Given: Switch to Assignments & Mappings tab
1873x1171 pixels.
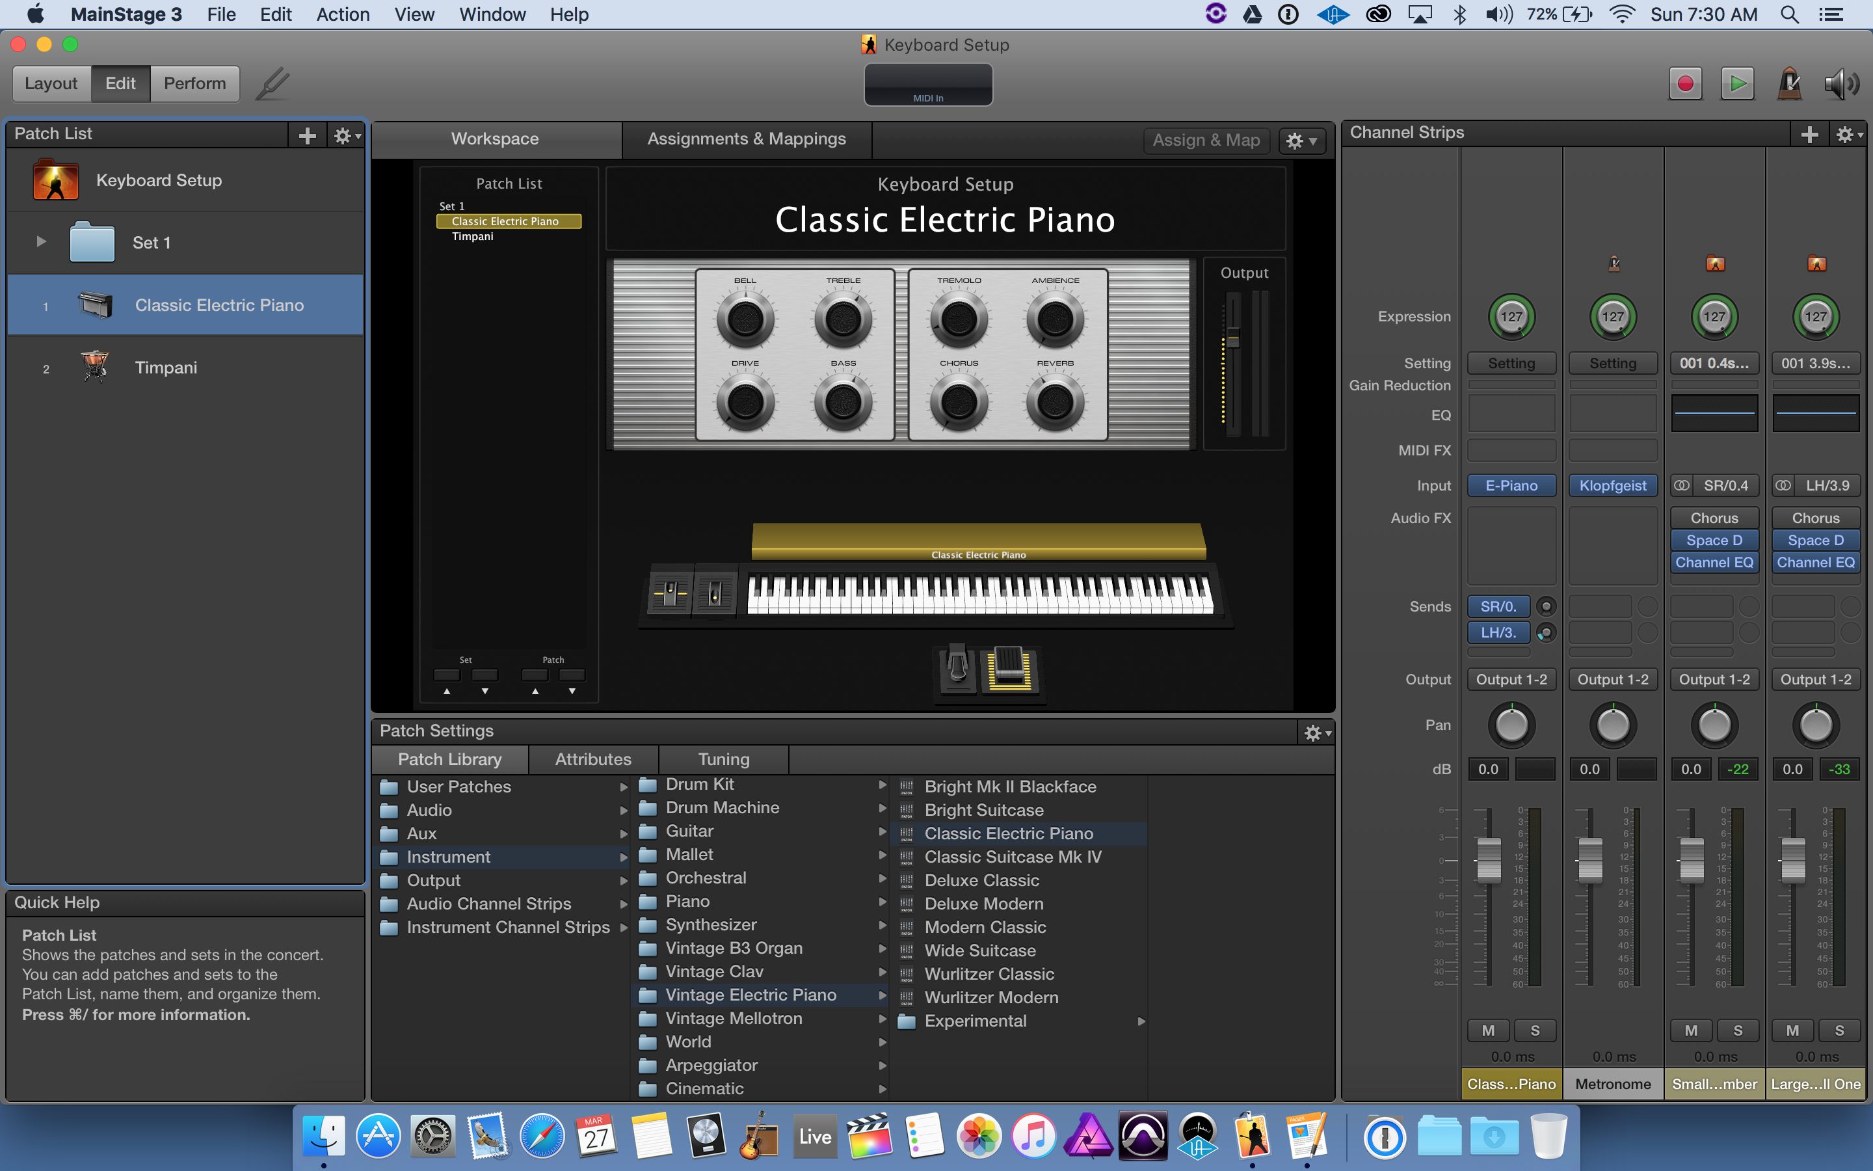Looking at the screenshot, I should click(746, 139).
